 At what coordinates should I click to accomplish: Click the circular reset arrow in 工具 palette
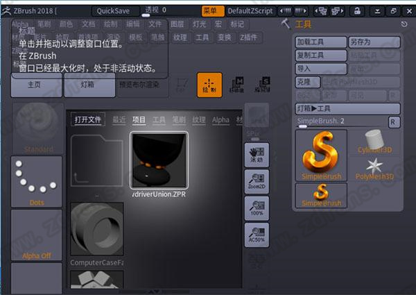[404, 24]
